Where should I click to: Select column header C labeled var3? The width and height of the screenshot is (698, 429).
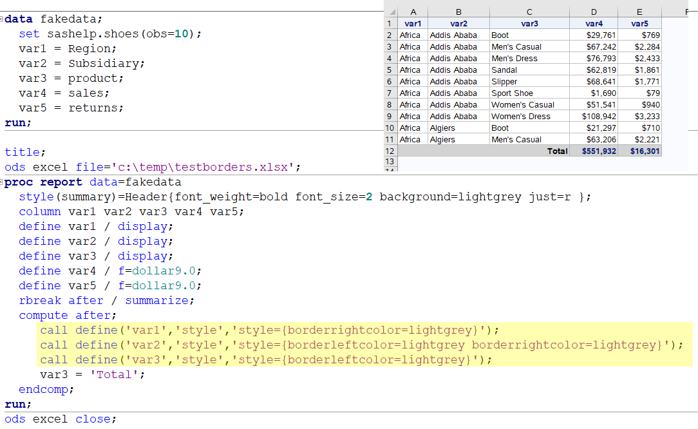(x=529, y=10)
